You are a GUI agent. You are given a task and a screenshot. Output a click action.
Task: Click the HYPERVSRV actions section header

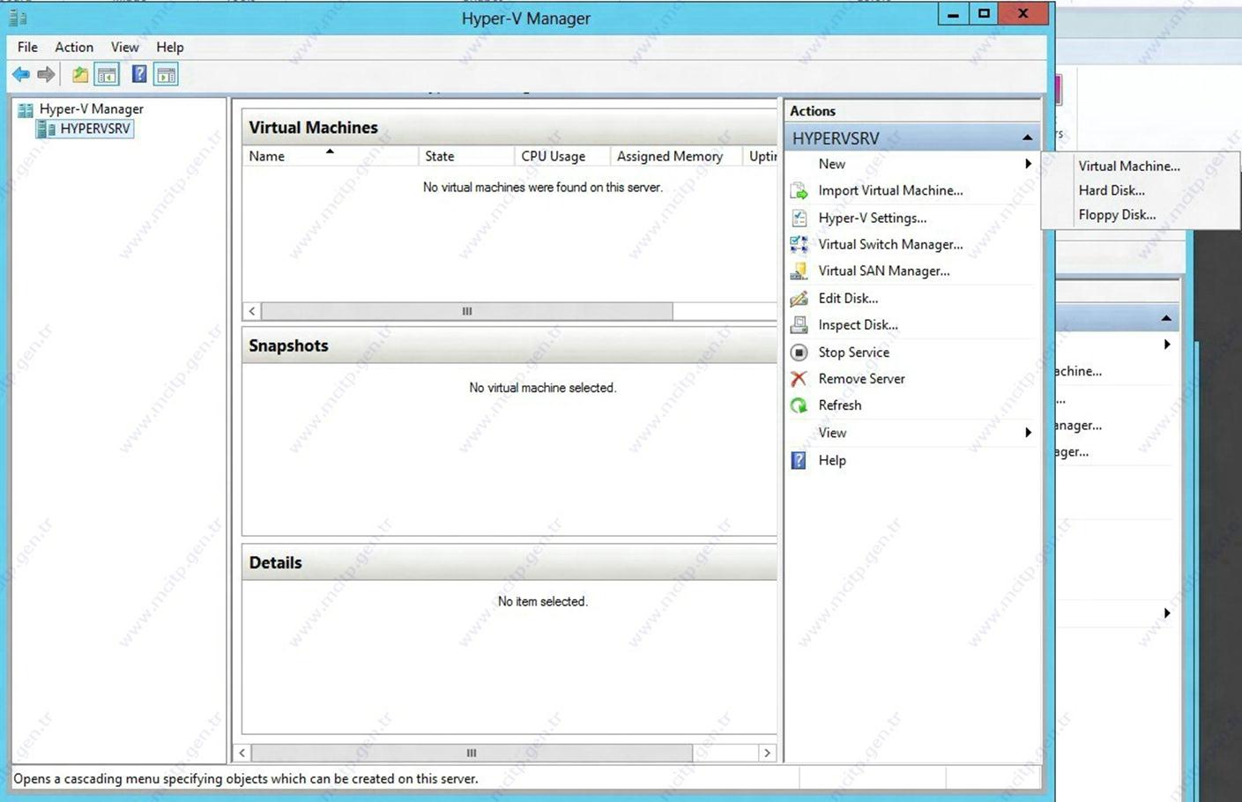(912, 137)
